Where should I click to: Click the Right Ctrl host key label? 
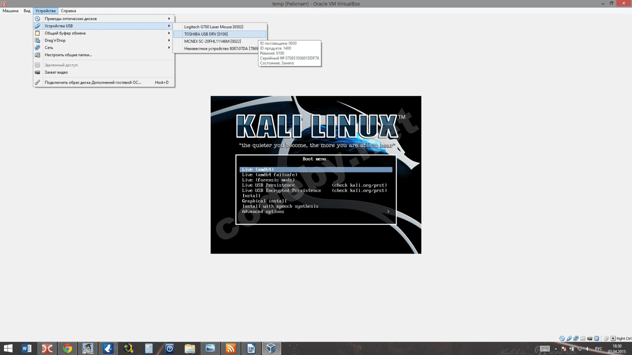(624, 338)
